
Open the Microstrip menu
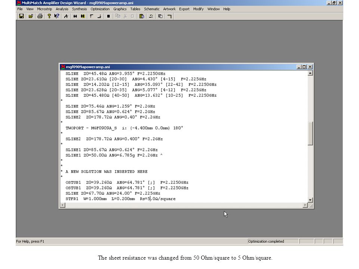click(45, 9)
